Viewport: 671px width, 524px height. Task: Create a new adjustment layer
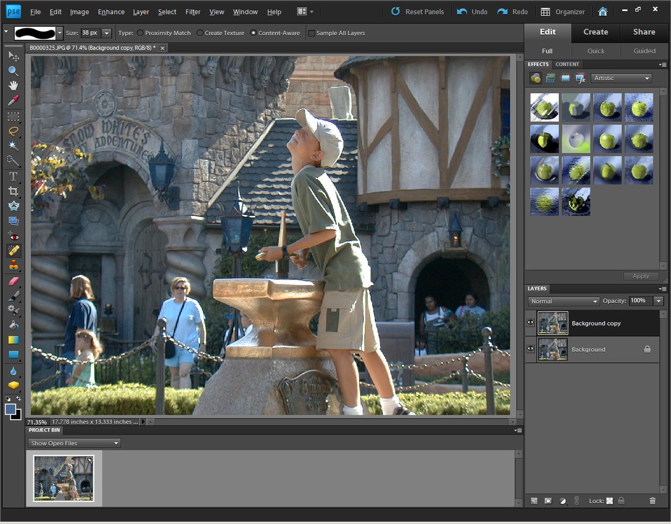(x=562, y=501)
